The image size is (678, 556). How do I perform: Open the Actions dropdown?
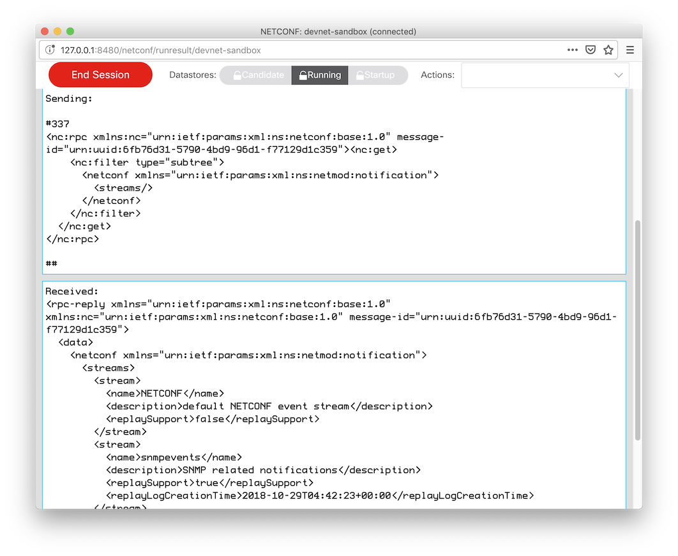tap(545, 75)
